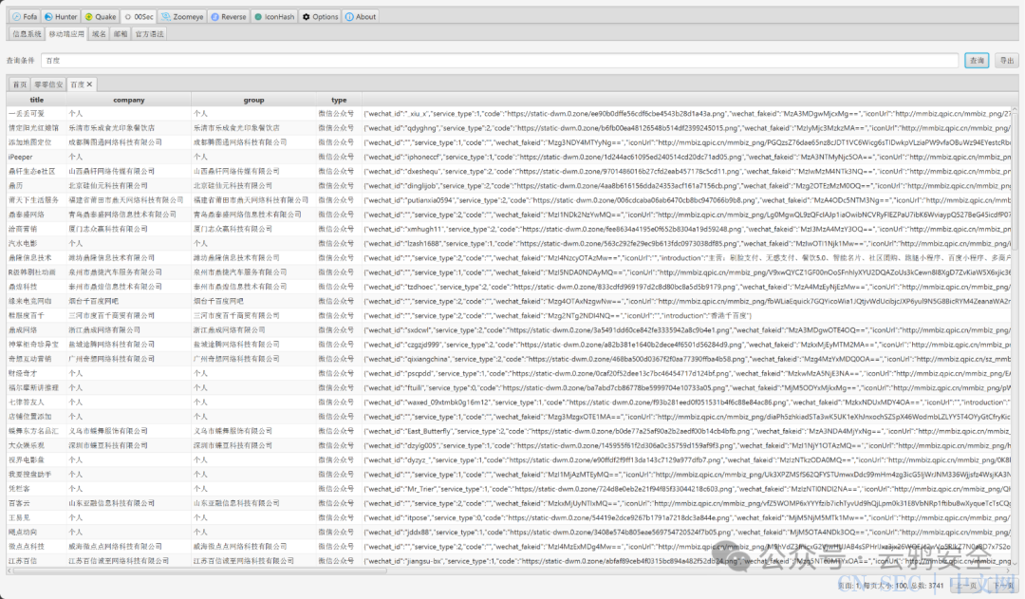Click the vertical scrollbar down arrow
Screen dimensions: 1025x599
click(x=1015, y=562)
